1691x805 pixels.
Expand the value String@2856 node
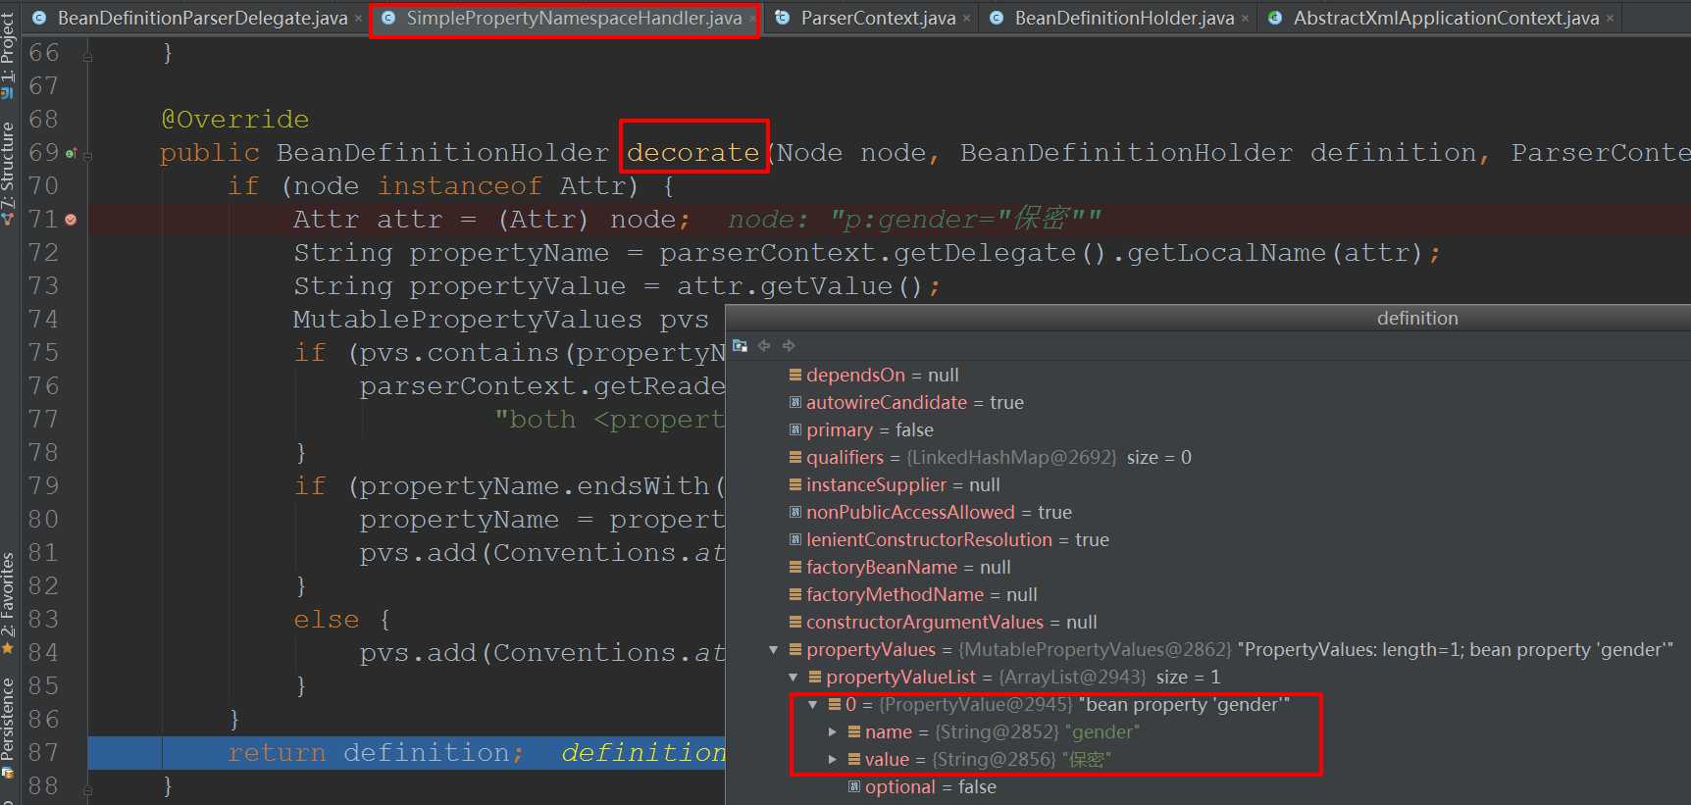(x=833, y=759)
